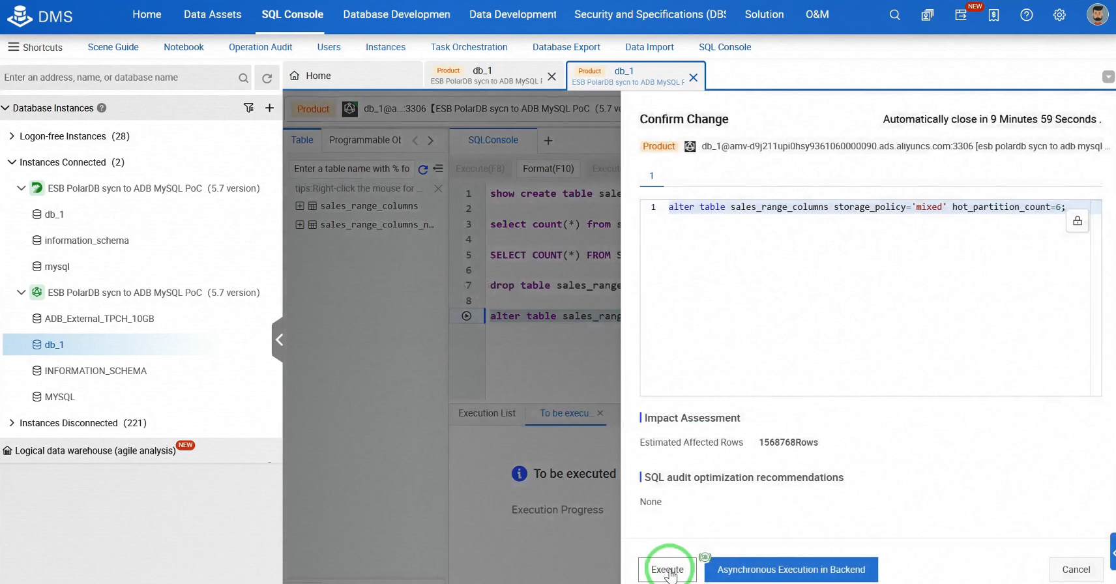
Task: Switch to the Programmable Object tab
Action: click(x=365, y=140)
